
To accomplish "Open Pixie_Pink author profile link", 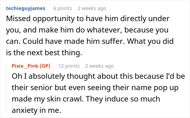I will 24,66.
